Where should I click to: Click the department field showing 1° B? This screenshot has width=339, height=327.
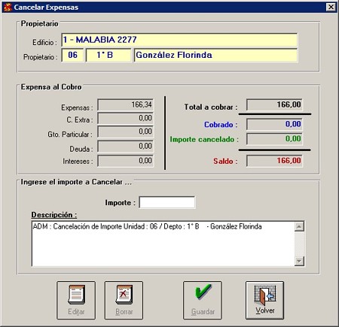[x=108, y=55]
